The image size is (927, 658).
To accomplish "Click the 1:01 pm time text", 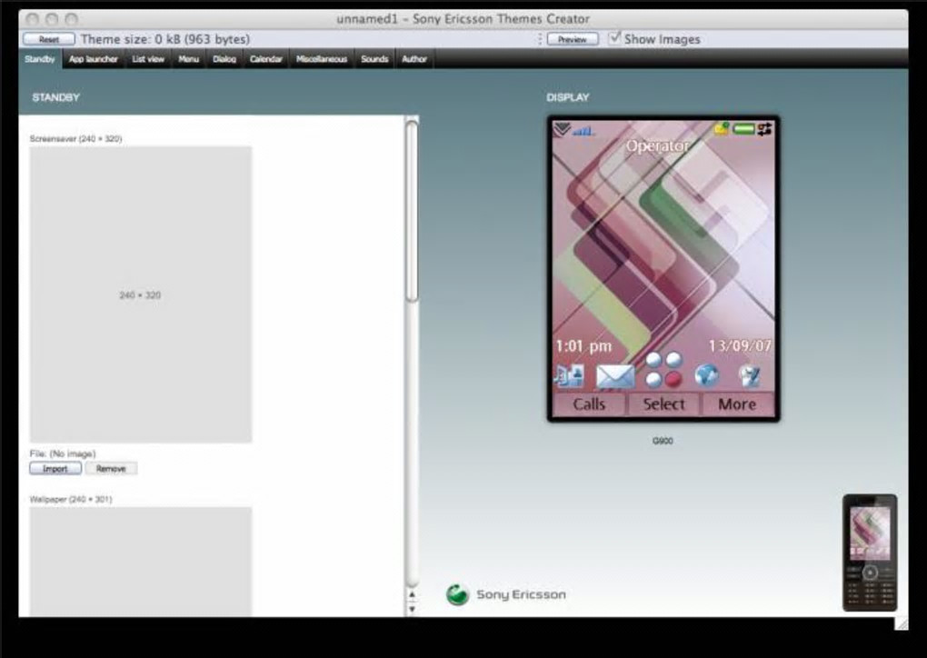I will pos(583,346).
